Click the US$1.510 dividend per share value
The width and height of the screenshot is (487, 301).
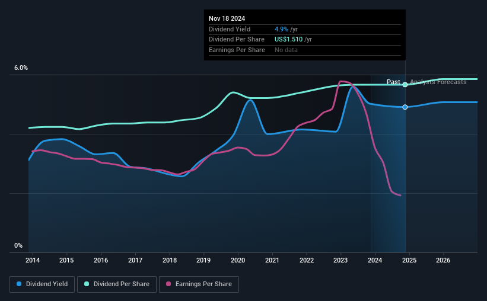pyautogui.click(x=288, y=40)
